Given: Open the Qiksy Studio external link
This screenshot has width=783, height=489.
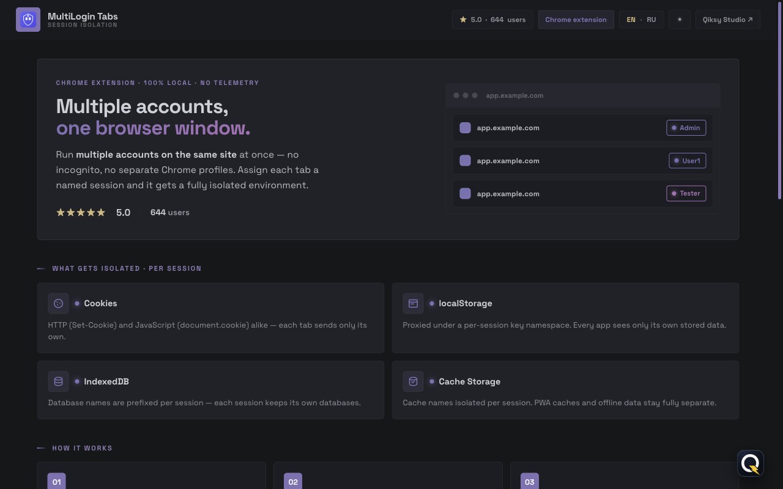Looking at the screenshot, I should (x=728, y=20).
